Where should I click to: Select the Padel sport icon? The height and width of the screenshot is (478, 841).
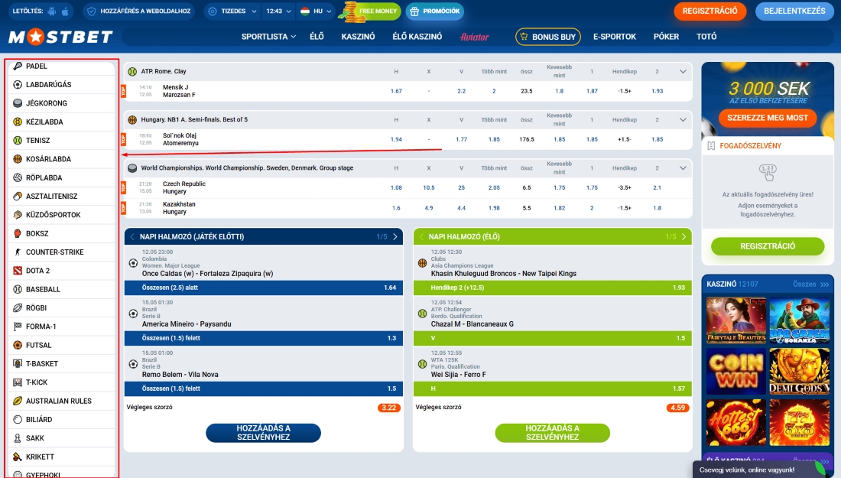click(18, 66)
